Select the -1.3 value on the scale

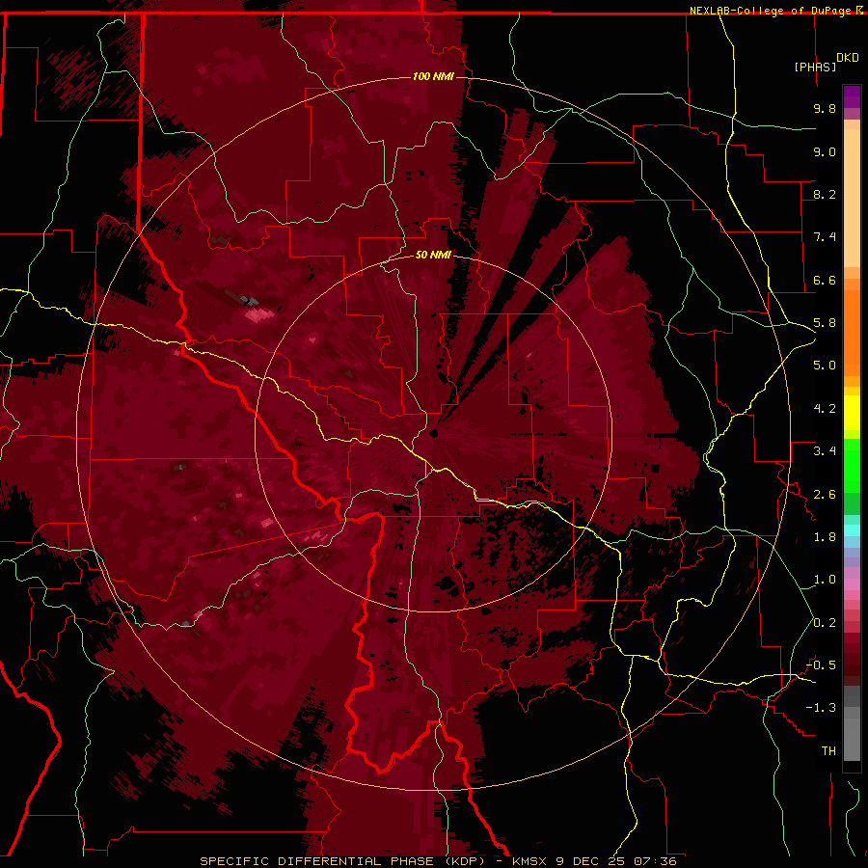(821, 708)
